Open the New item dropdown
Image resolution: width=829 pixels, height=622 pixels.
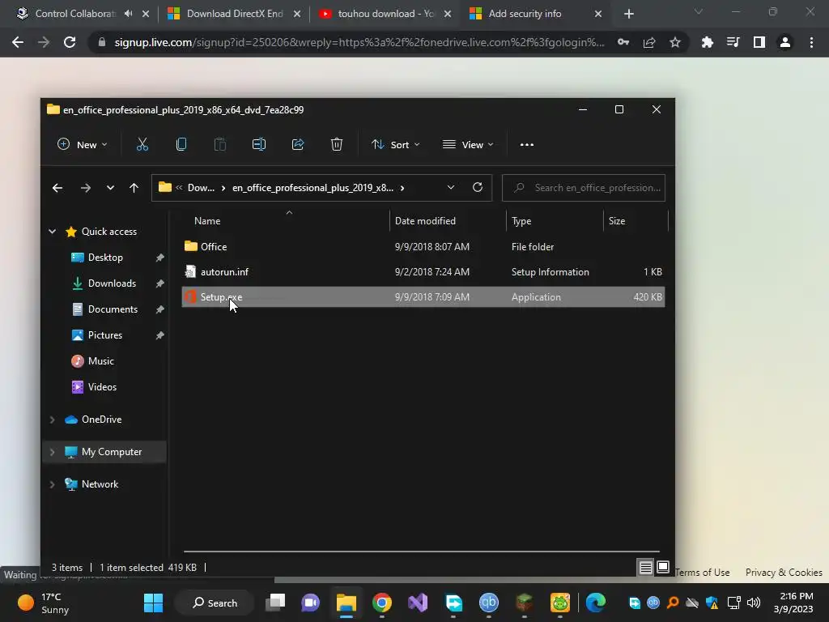coord(83,144)
